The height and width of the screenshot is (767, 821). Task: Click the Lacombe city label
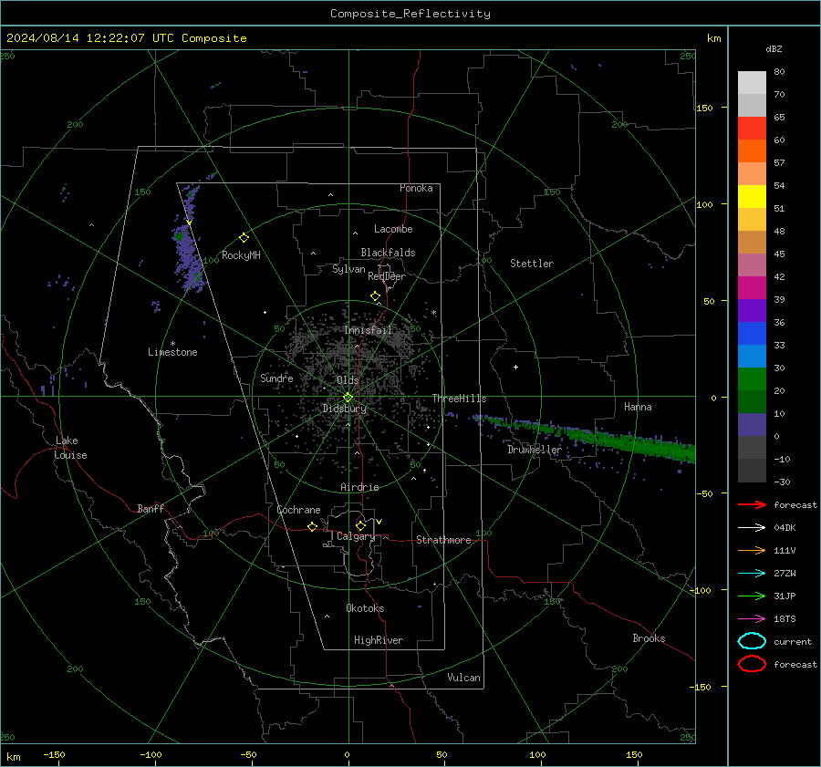point(393,229)
